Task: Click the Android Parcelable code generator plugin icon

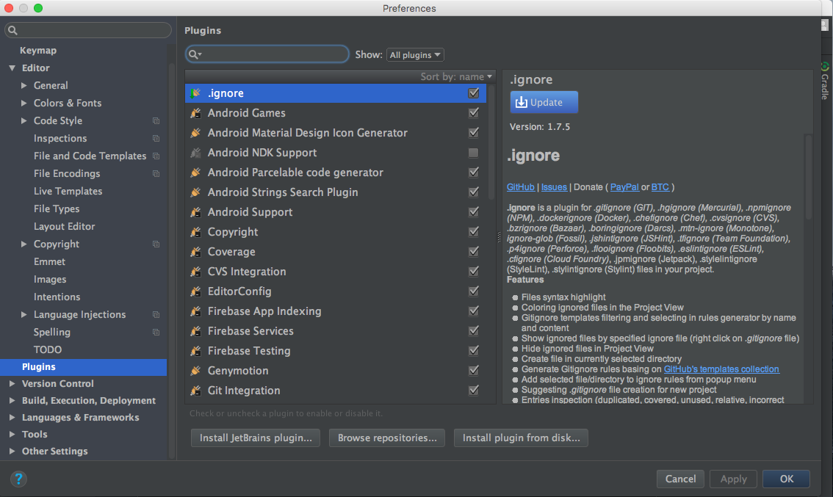Action: [195, 173]
